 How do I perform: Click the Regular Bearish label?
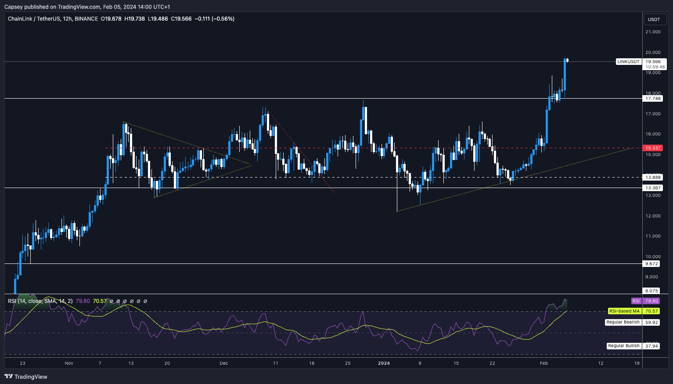pos(623,322)
